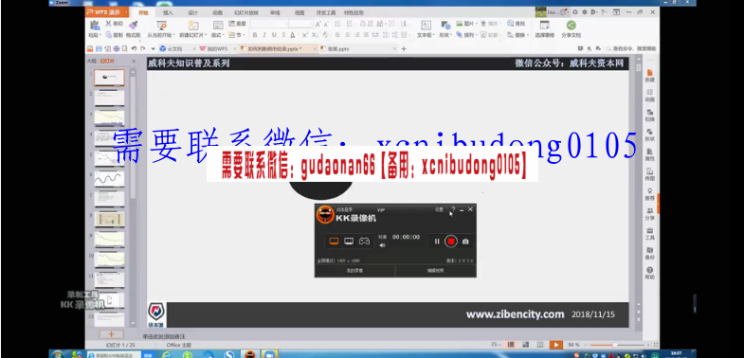Screen dimensions: 744x358
Task: Expand the Replace (替换) dropdown
Action: click(528, 36)
